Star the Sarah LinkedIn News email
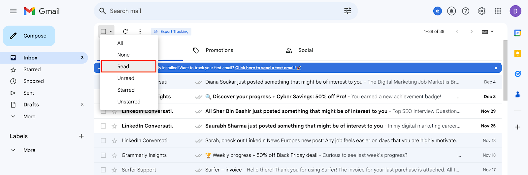528x175 pixels. coord(115,141)
